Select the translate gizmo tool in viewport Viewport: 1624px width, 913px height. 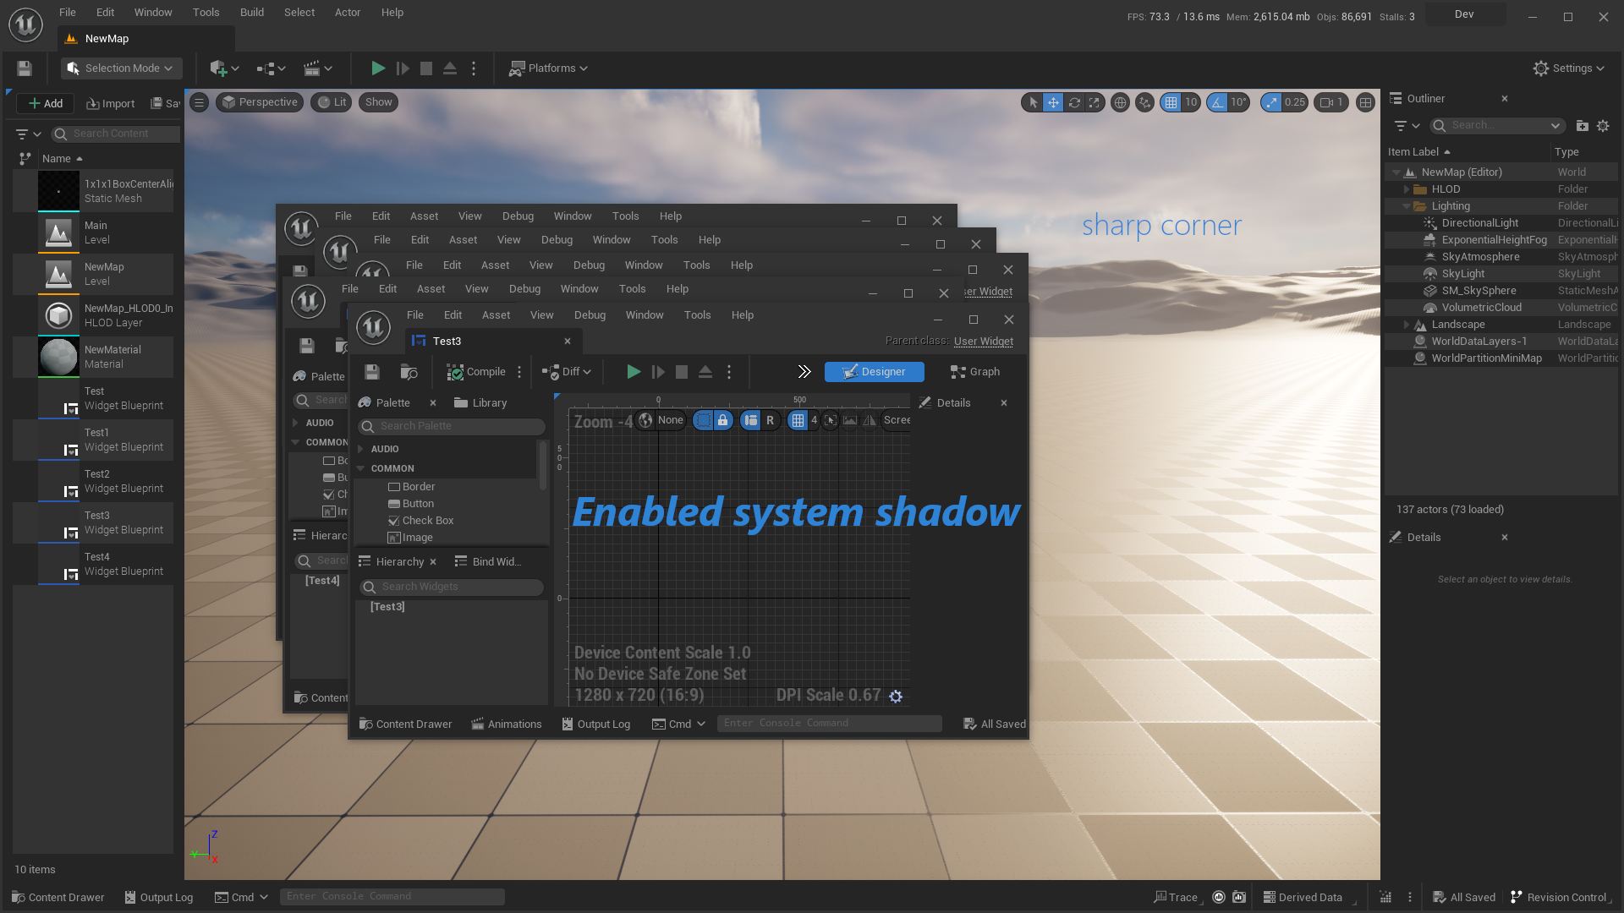(x=1053, y=102)
